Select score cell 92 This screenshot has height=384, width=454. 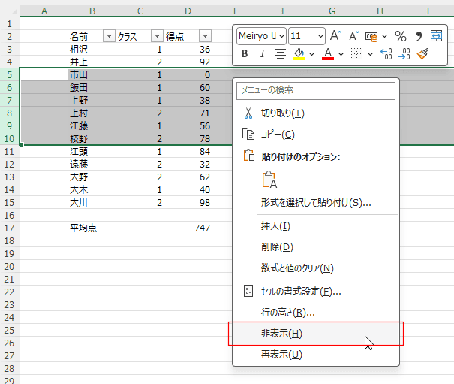click(188, 62)
